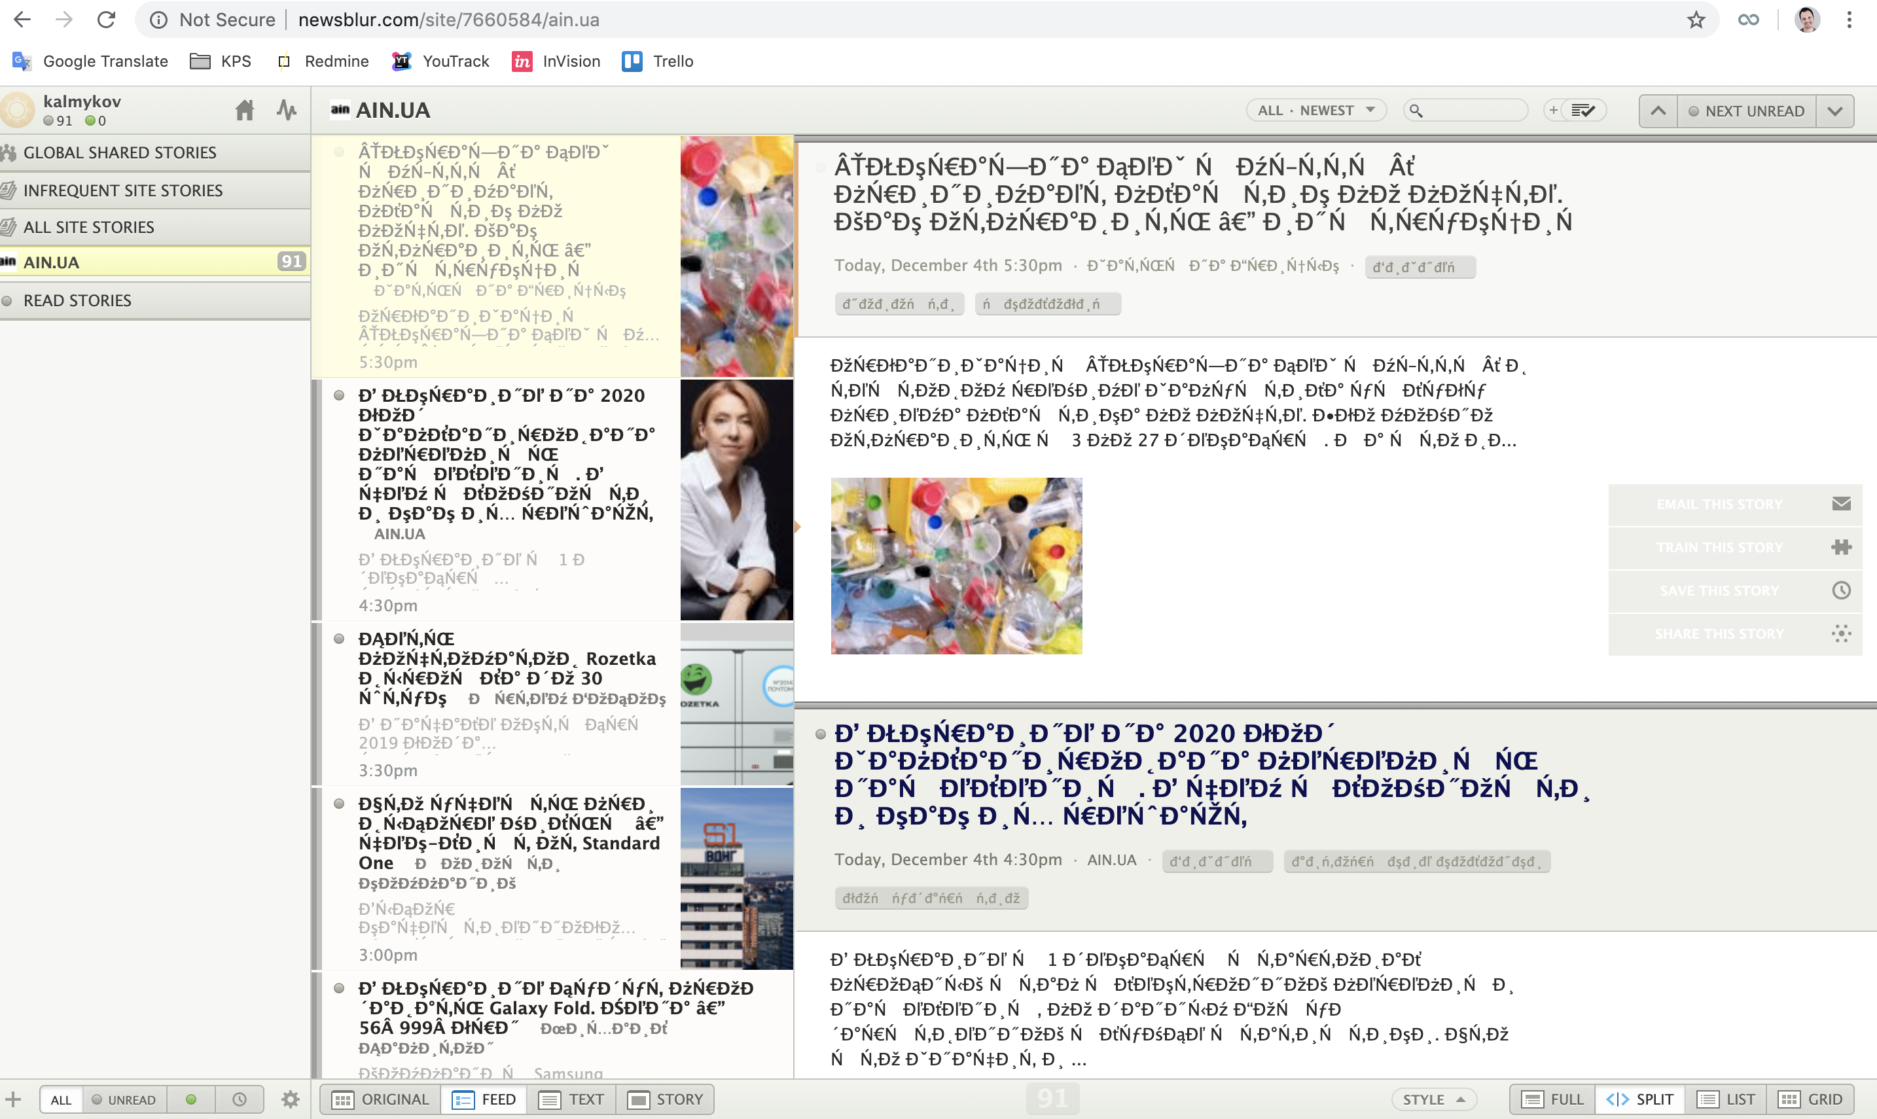Image resolution: width=1877 pixels, height=1119 pixels.
Task: Click the envelope email icon
Action: click(1841, 504)
